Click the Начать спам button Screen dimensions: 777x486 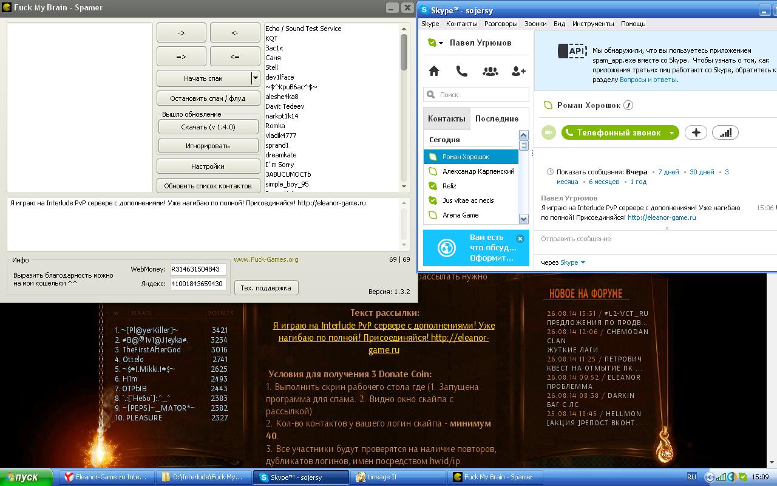203,78
